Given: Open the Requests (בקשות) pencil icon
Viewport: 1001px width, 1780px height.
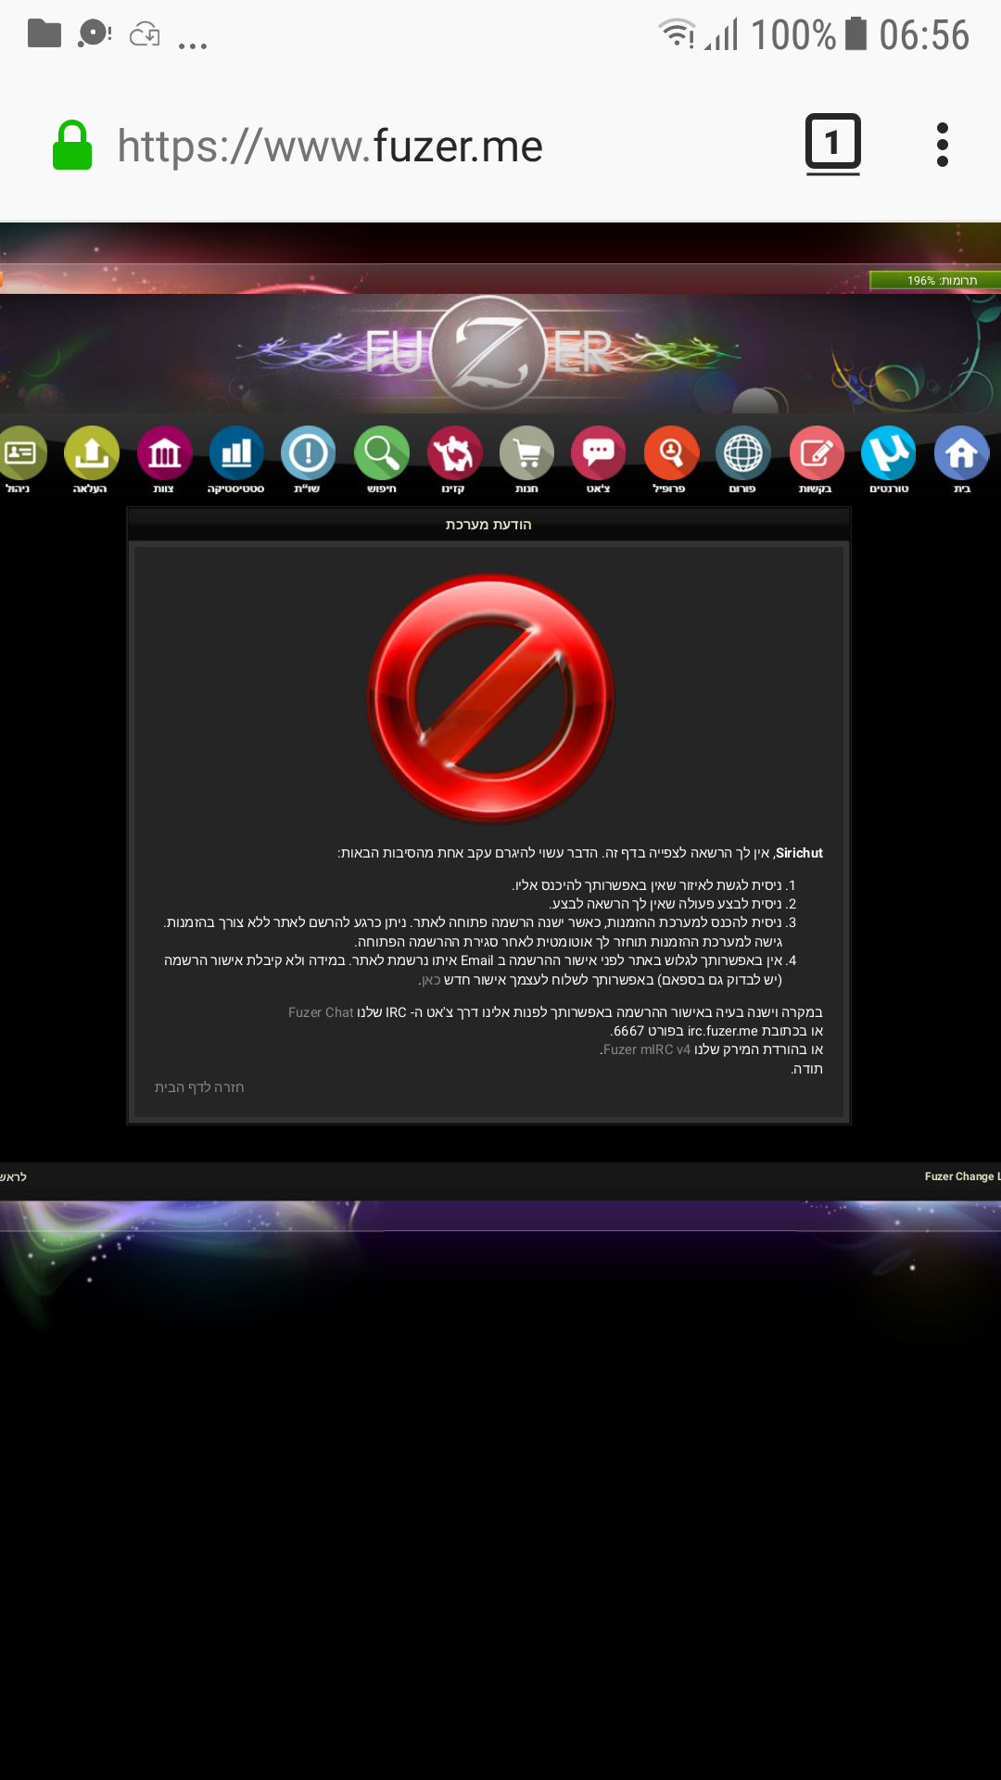Looking at the screenshot, I should (816, 453).
